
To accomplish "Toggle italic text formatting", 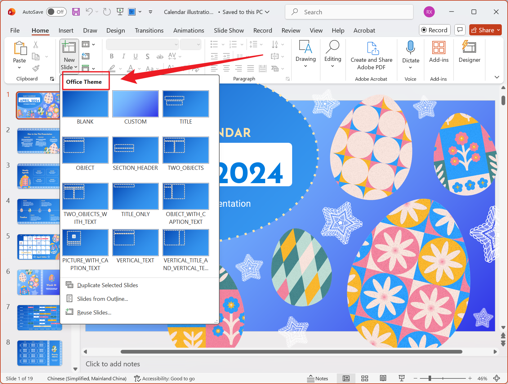I will (x=123, y=56).
